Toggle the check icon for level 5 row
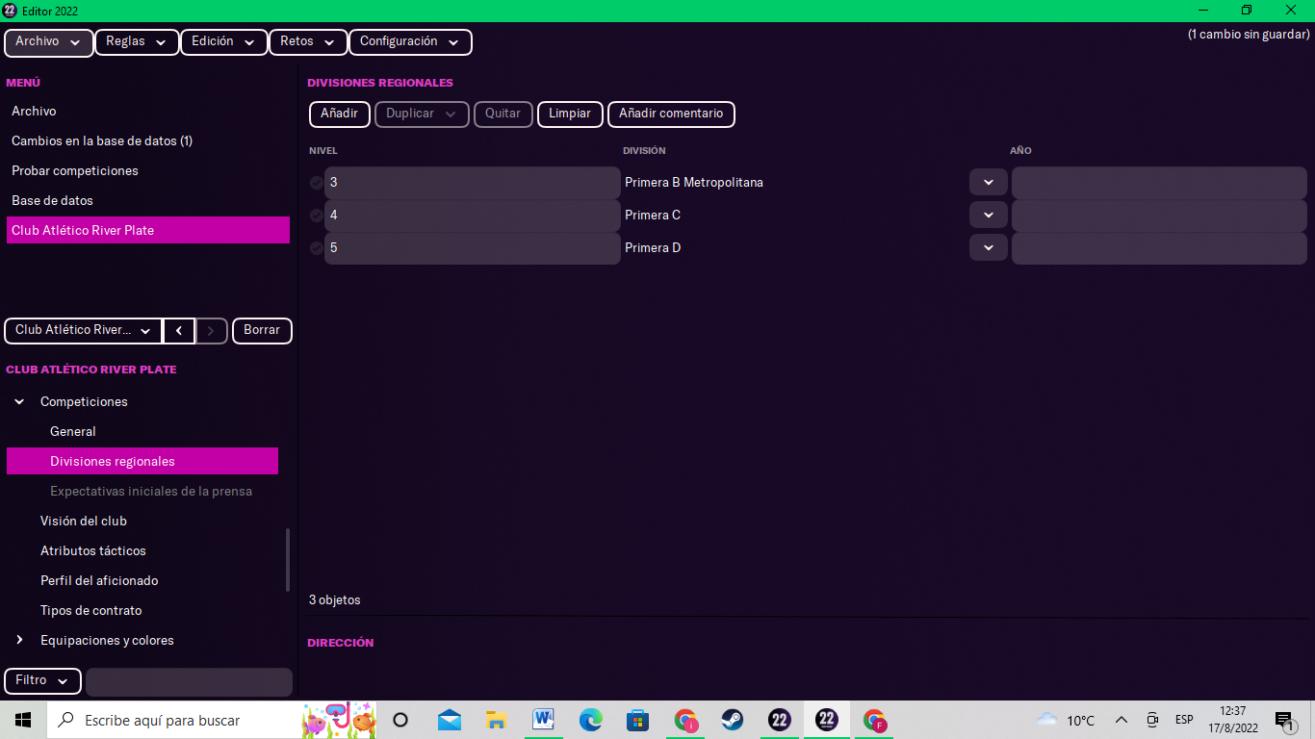 point(317,248)
